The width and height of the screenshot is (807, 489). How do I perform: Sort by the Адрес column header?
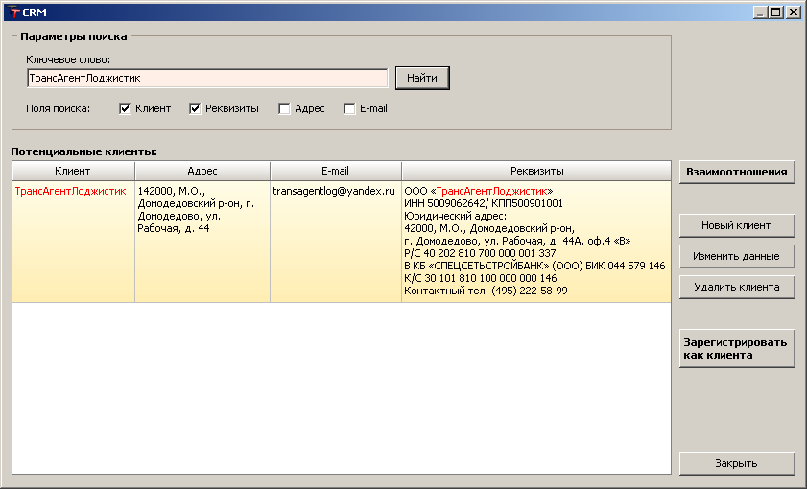[x=202, y=171]
